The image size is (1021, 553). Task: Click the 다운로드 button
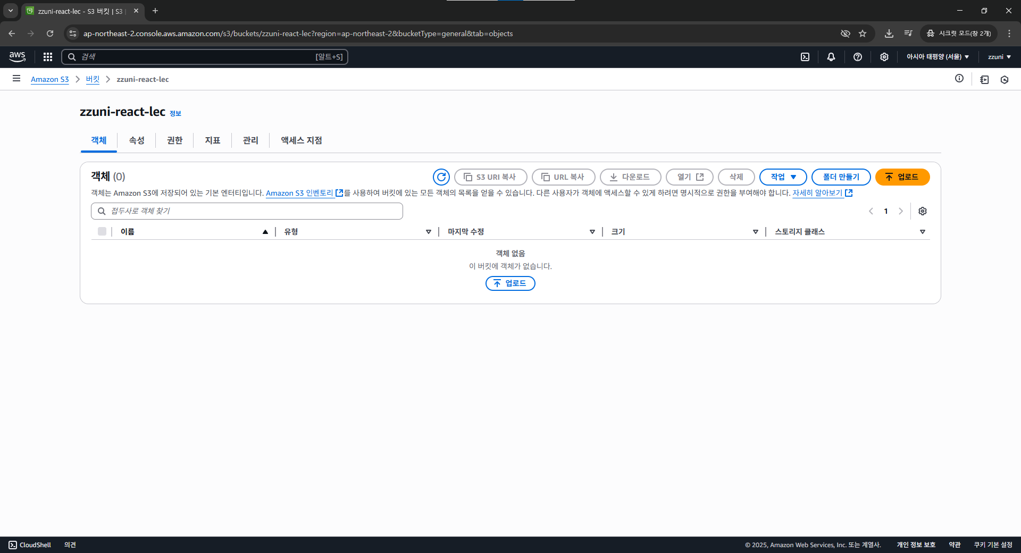point(631,177)
